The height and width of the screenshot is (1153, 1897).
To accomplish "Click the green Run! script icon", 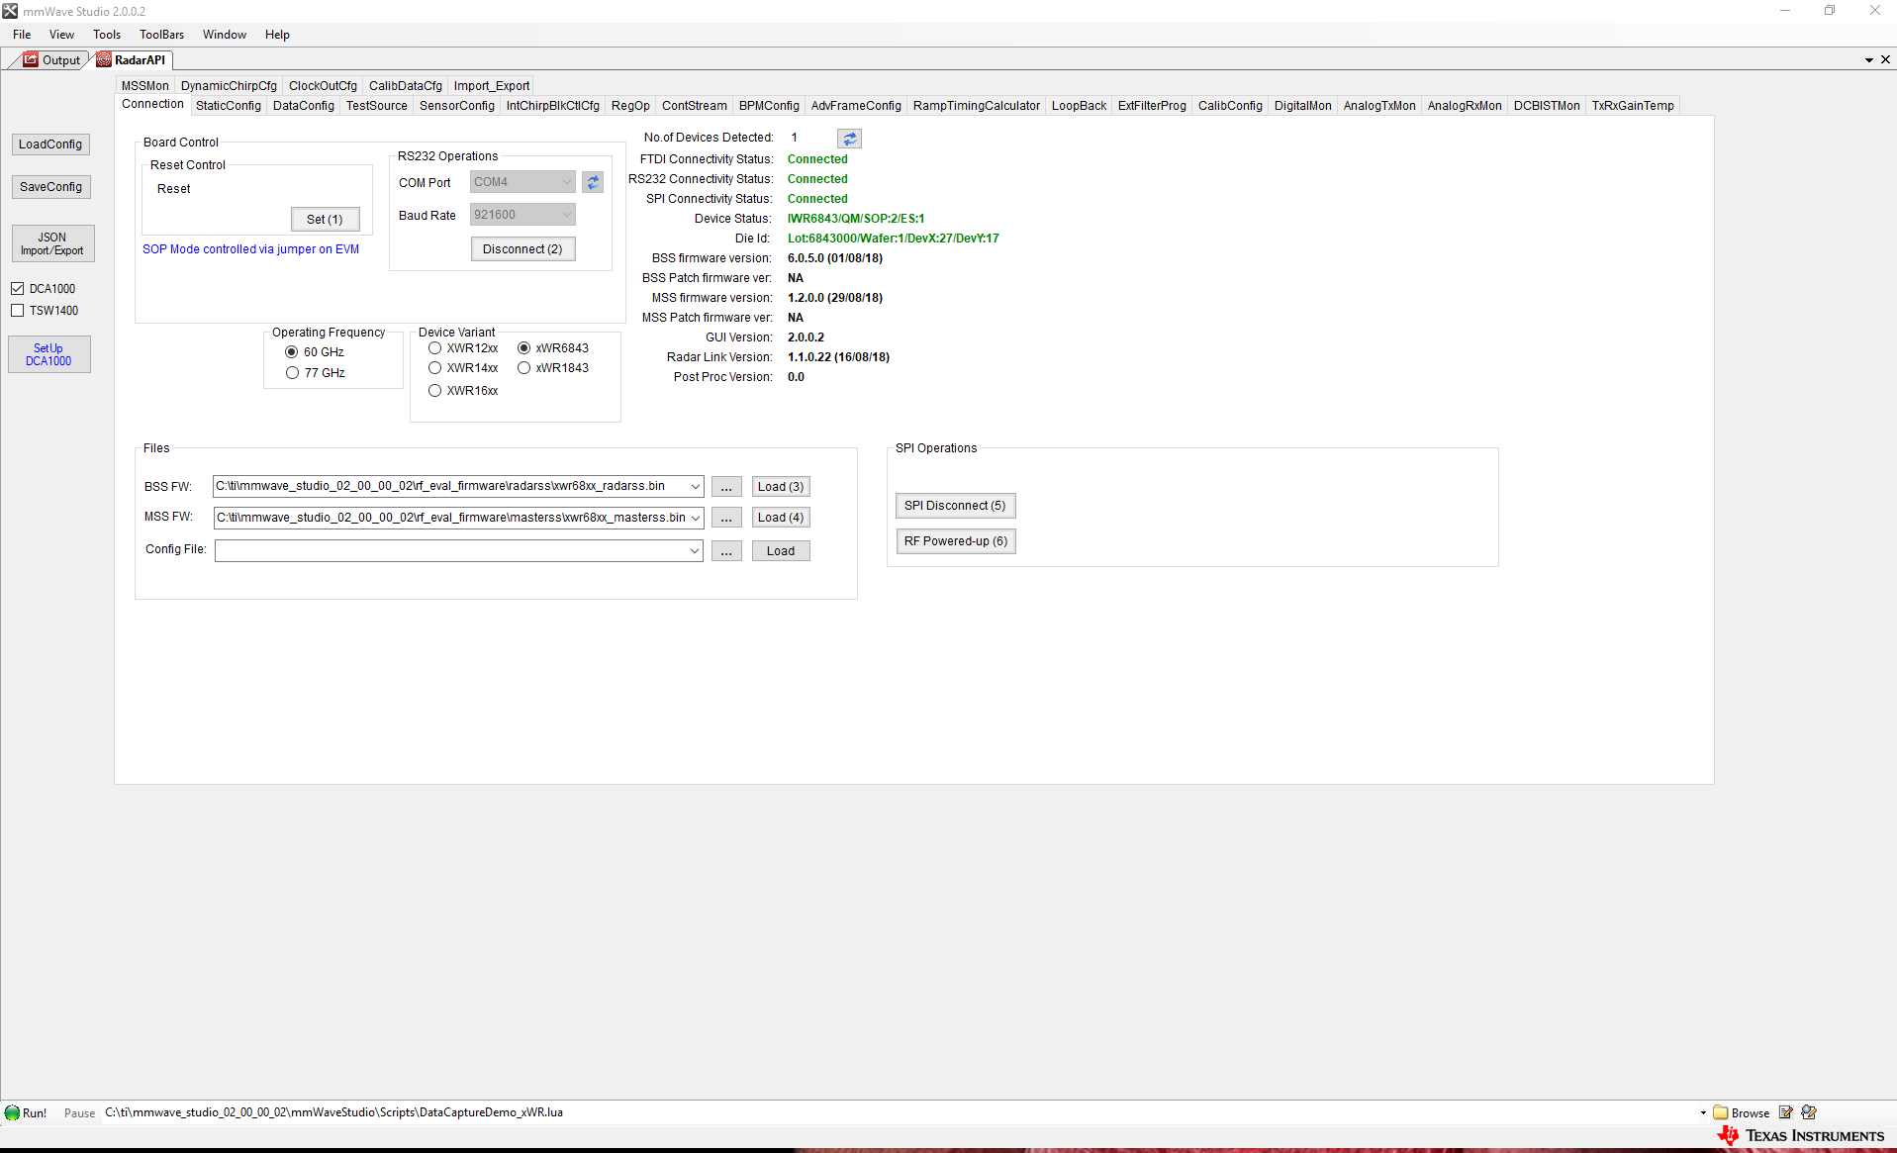I will (x=13, y=1112).
